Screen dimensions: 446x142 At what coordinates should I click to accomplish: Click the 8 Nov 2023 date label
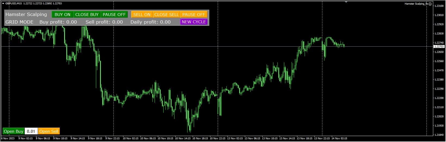coord(8,138)
